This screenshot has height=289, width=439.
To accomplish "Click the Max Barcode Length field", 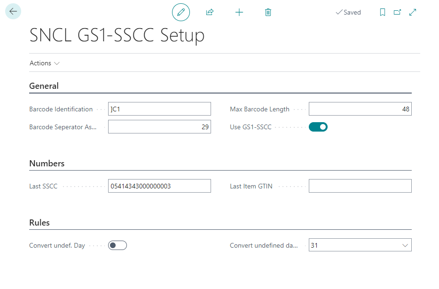I will (360, 109).
